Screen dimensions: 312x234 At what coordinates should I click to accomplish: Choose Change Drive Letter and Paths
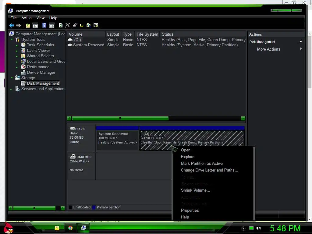coord(213,170)
